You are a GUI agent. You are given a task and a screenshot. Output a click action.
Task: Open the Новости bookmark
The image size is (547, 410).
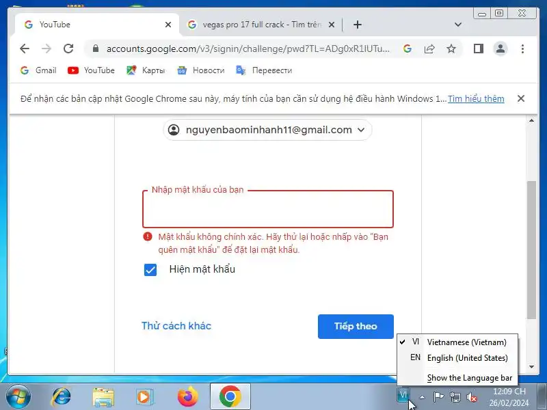[201, 70]
